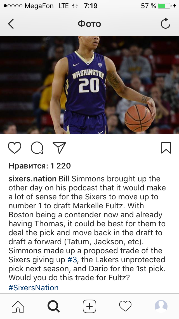Tap the 'Фото' header title
Viewport: 179px width, 319px height.
click(89, 24)
